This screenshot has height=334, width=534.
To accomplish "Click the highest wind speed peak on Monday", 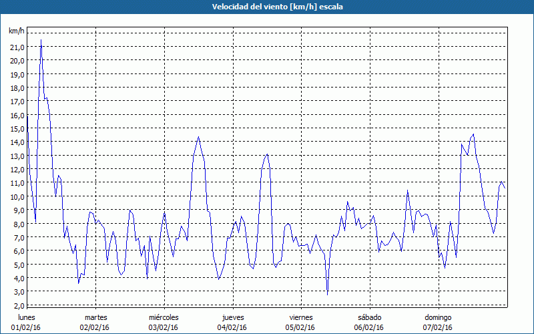I will (41, 40).
